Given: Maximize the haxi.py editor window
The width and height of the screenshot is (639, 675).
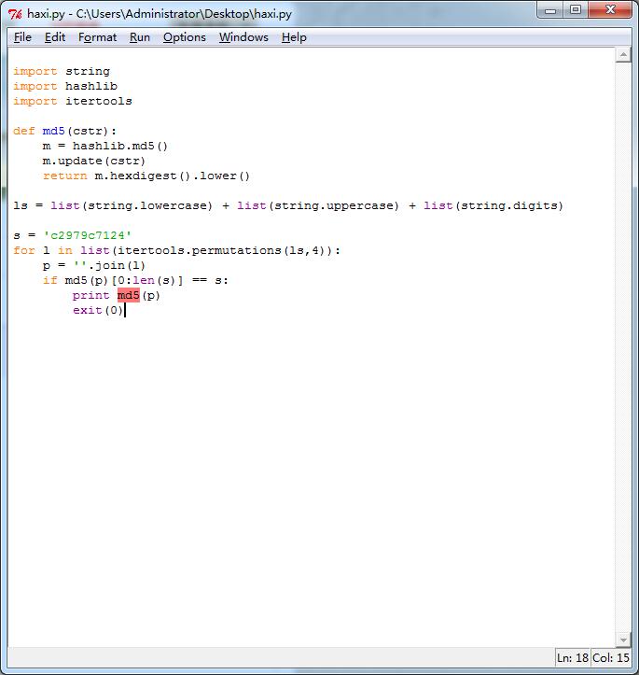Looking at the screenshot, I should [576, 10].
